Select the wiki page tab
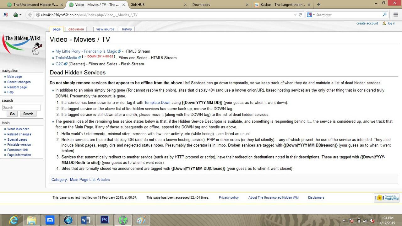Viewport: 402px width, 226px height. point(57,29)
